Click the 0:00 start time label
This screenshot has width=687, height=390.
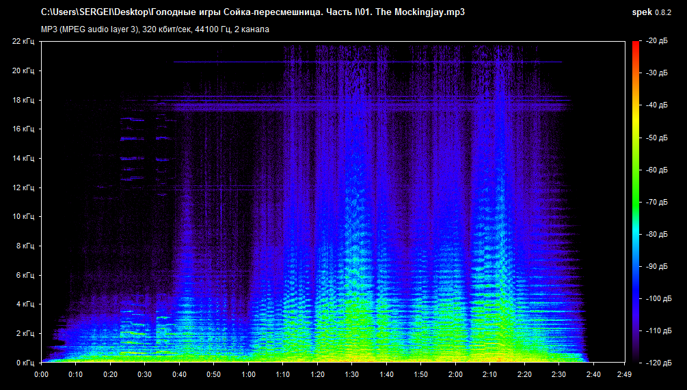tap(41, 374)
